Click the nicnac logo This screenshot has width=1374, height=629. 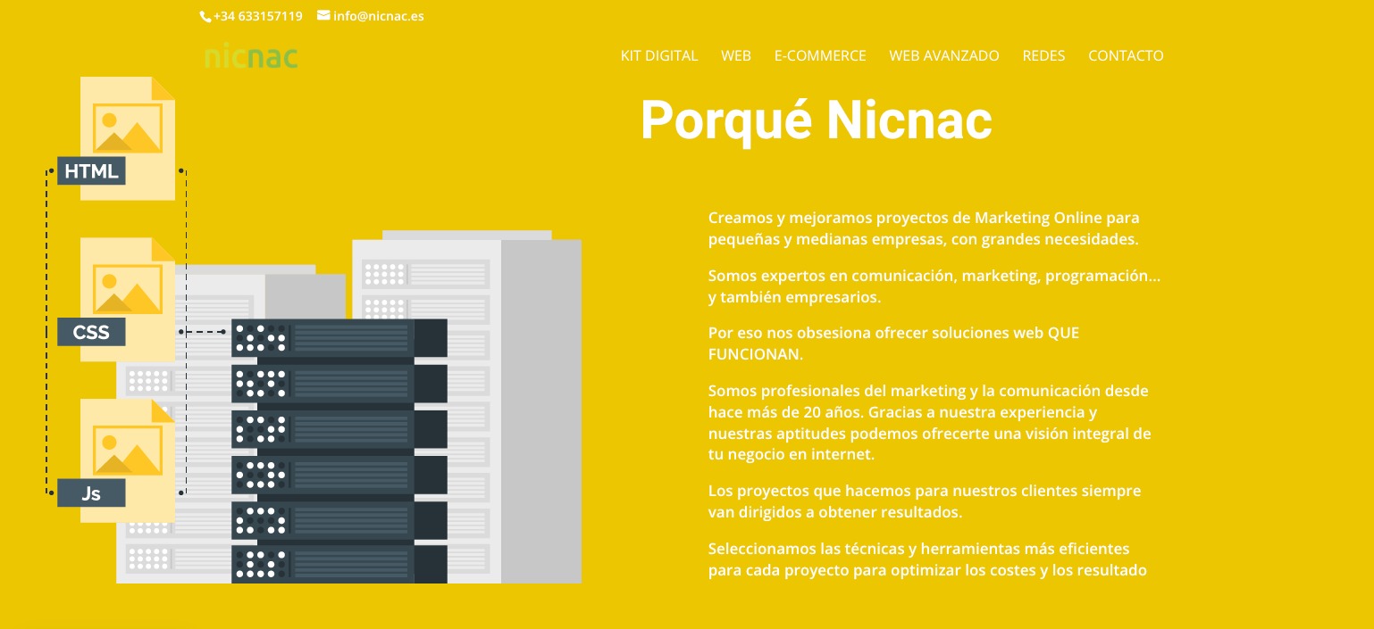coord(251,57)
